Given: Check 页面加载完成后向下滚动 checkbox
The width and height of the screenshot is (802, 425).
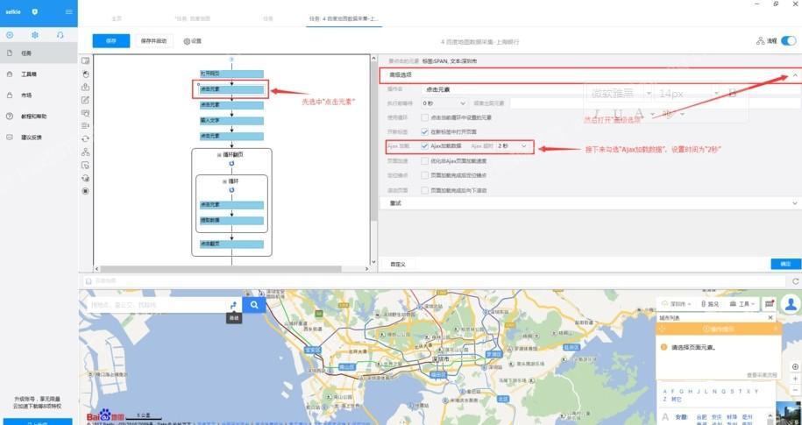Looking at the screenshot, I should tap(424, 190).
